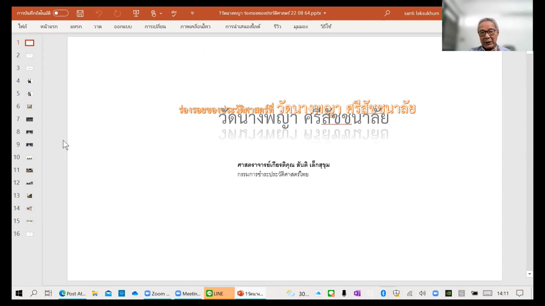Screen dimensions: 545x306
Task: Start slideshow from beginning icon
Action: coord(136,13)
